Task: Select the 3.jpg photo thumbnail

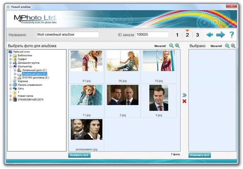Action: click(x=123, y=95)
